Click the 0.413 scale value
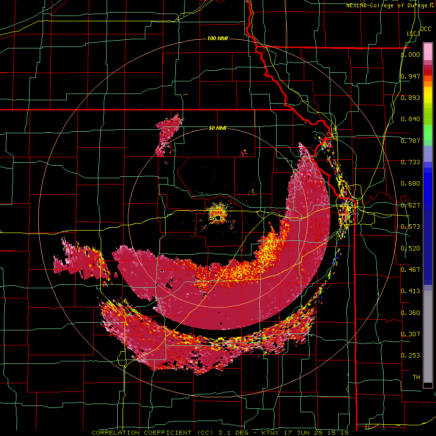436x436 pixels. click(410, 291)
